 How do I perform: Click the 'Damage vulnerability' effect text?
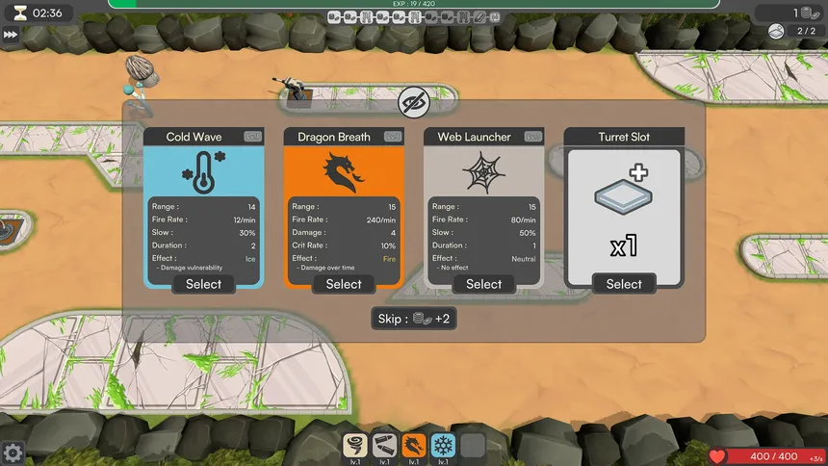coord(190,268)
